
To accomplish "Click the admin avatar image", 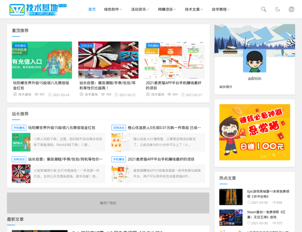I will (254, 61).
